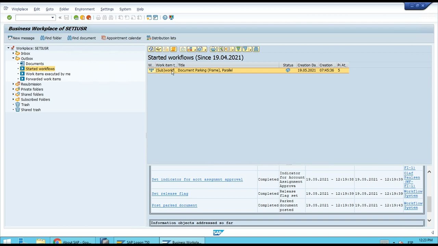
Task: Click the New message envelope icon
Action: (x=10, y=38)
